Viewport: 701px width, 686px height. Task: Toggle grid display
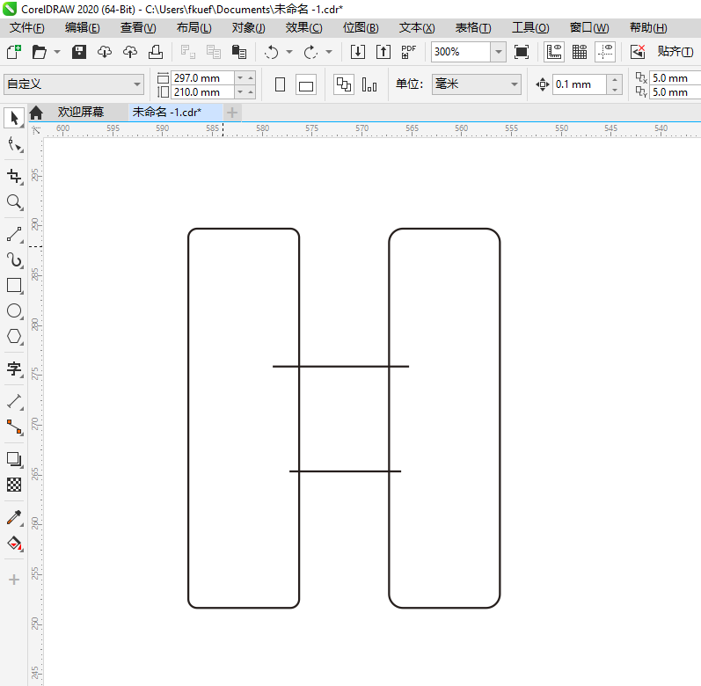click(x=580, y=52)
